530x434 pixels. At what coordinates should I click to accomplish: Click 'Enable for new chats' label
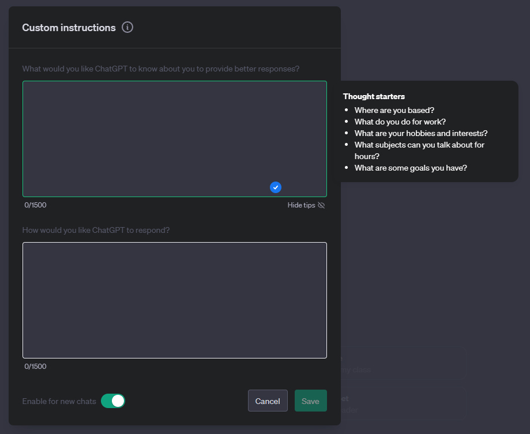point(59,401)
